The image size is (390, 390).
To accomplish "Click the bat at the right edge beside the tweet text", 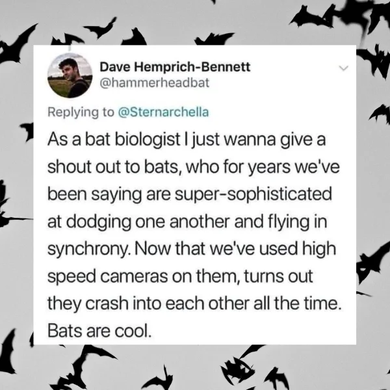I will 373,259.
